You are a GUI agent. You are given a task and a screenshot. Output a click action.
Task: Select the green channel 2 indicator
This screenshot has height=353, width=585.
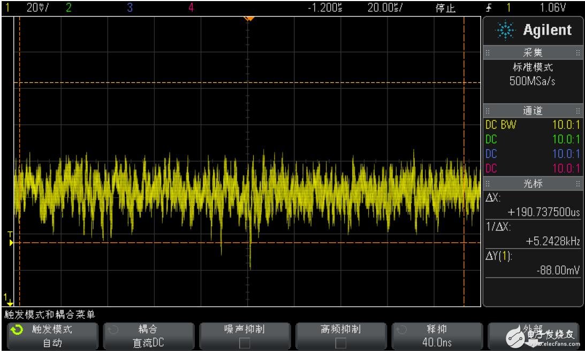[68, 8]
